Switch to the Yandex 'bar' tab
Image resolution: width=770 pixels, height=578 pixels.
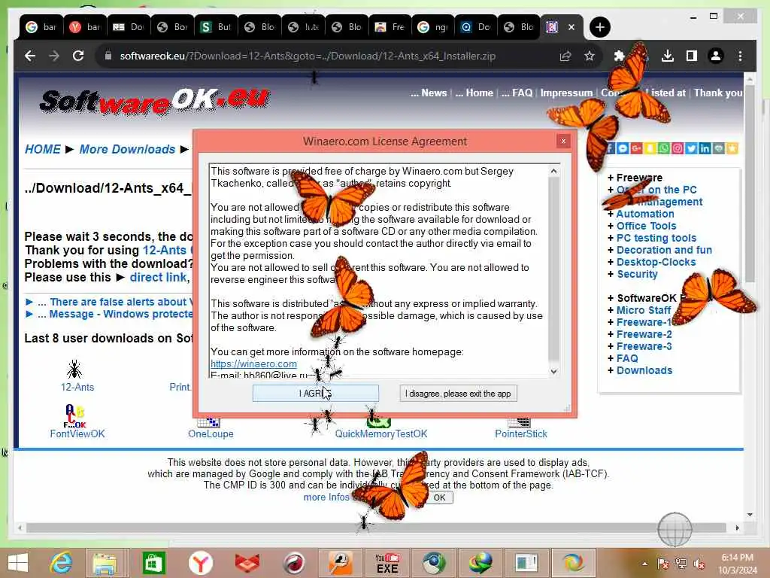click(x=85, y=27)
